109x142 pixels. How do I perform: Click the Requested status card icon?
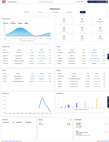coord(82,19)
